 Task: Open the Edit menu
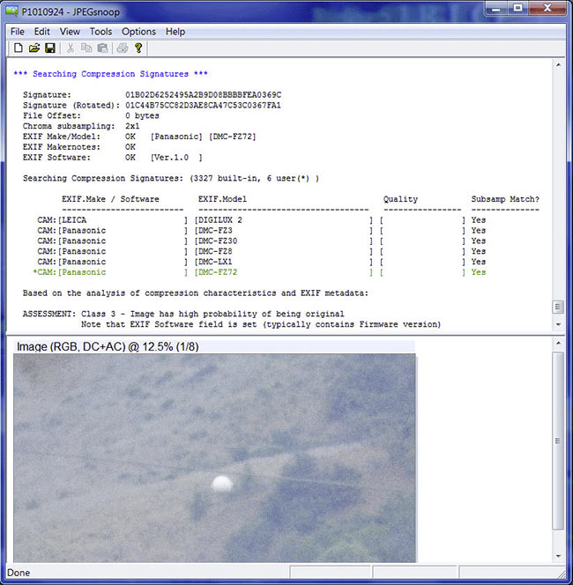point(41,32)
